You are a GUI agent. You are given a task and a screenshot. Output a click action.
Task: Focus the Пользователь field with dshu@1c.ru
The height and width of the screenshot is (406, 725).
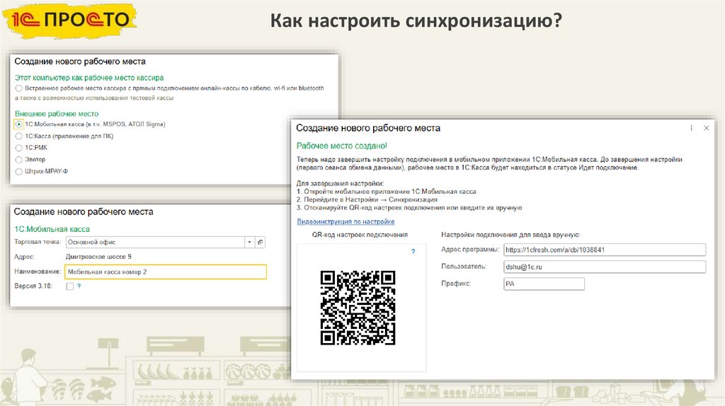[604, 267]
